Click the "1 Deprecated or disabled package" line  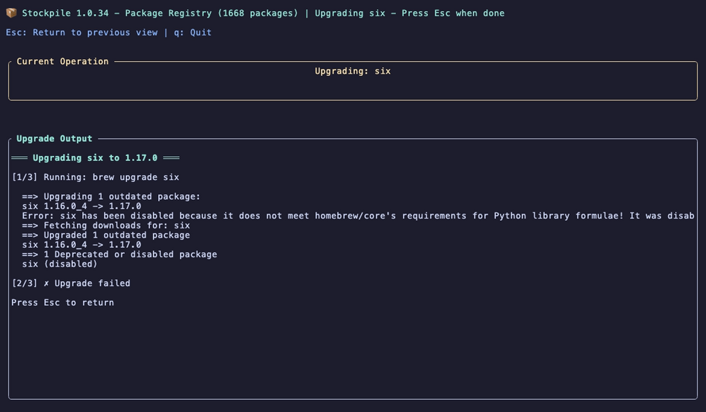coord(119,255)
